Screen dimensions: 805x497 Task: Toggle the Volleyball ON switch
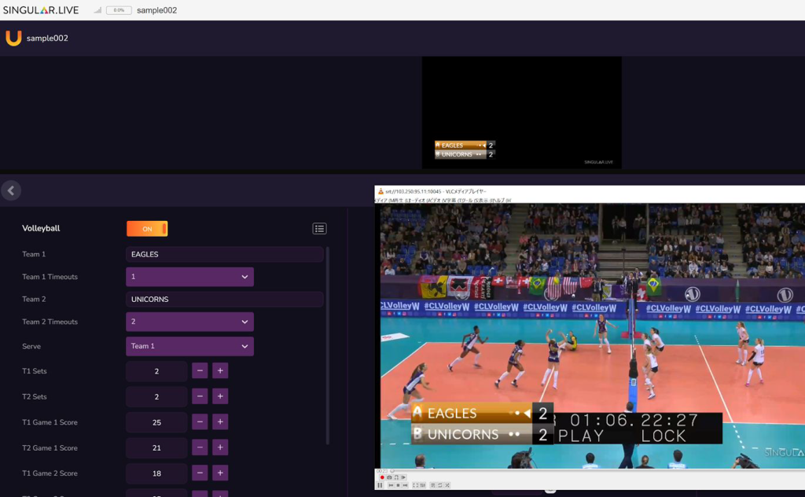click(x=147, y=229)
